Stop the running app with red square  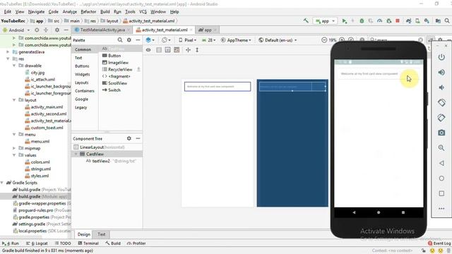pos(398,20)
